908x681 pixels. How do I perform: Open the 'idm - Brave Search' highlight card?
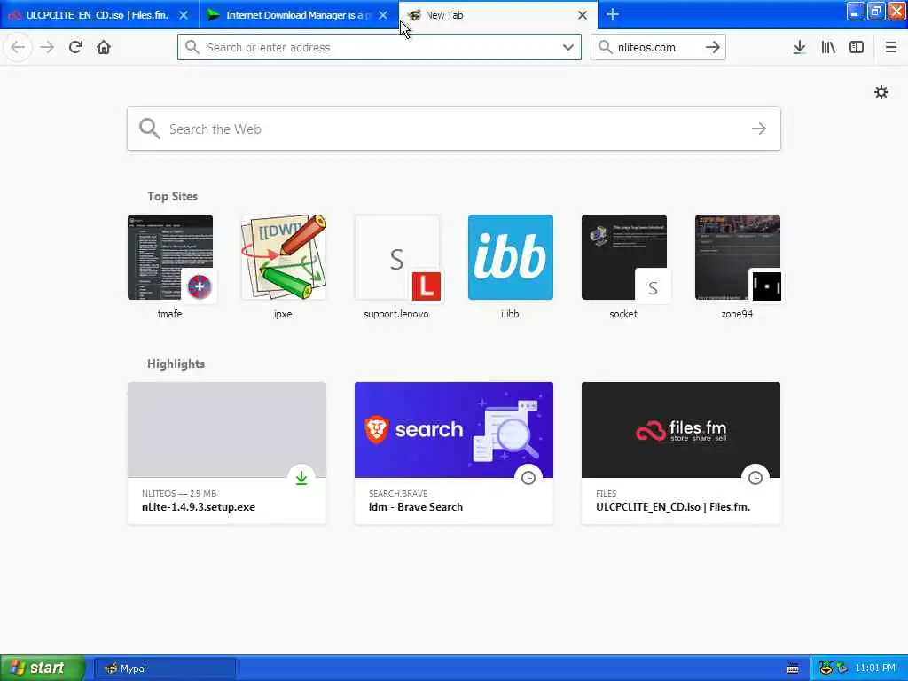(x=454, y=453)
